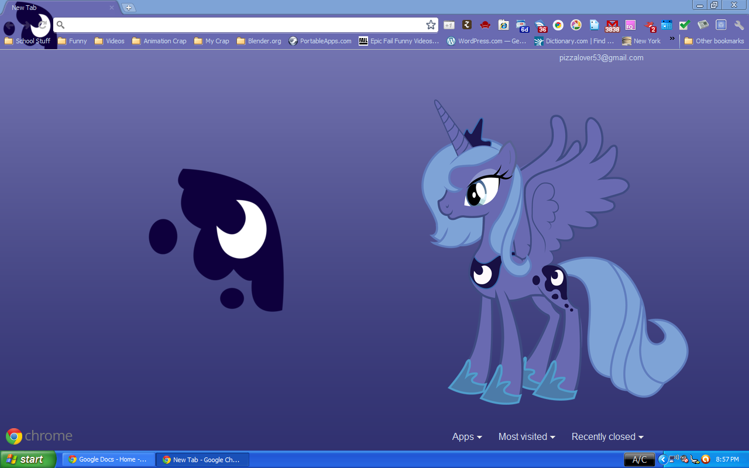Open Gmail checker showing 3838 unread
The image size is (749, 468).
coord(612,25)
